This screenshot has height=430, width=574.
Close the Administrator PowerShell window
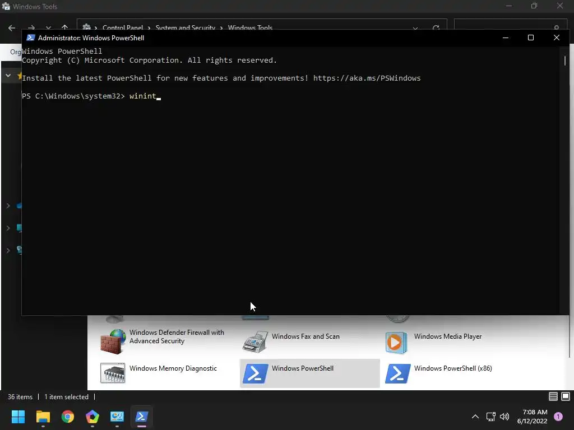557,38
